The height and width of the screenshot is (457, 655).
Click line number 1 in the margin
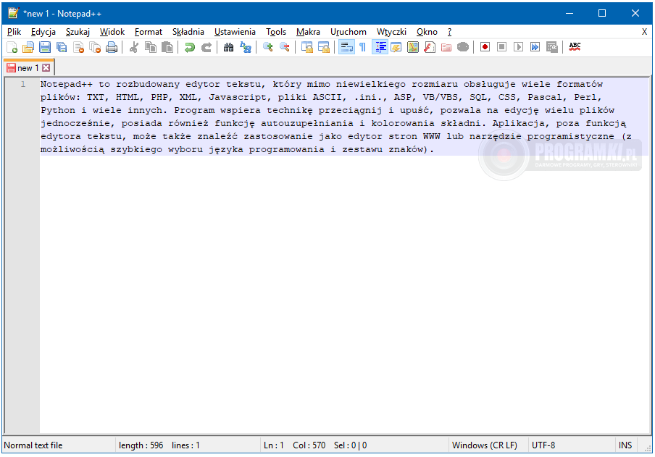tap(23, 85)
